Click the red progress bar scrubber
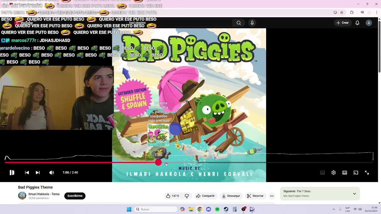The width and height of the screenshot is (381, 214). pos(158,162)
